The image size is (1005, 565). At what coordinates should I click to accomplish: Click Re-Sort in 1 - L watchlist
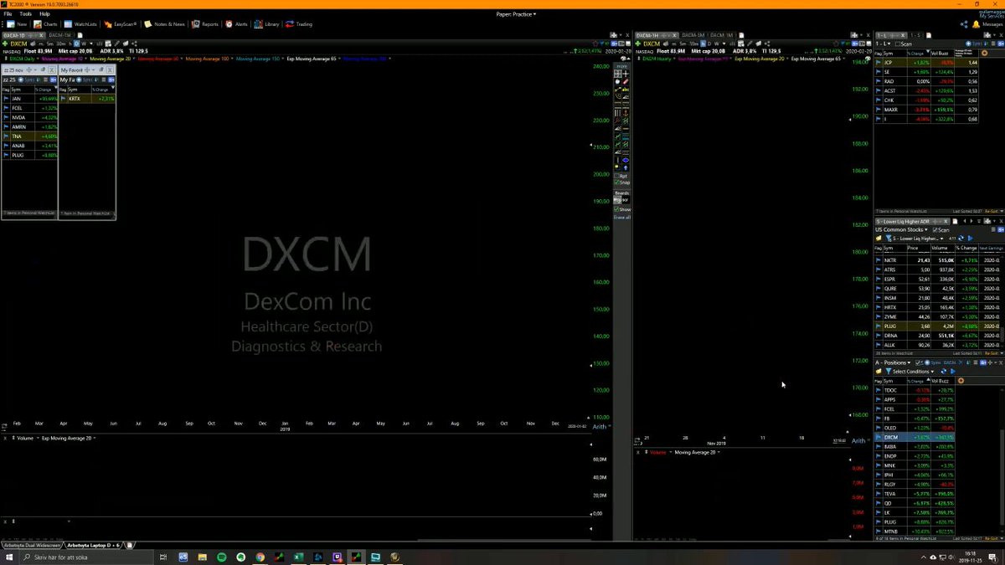[x=992, y=211]
